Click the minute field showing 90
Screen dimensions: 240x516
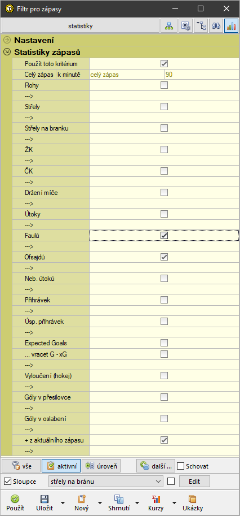[201, 75]
